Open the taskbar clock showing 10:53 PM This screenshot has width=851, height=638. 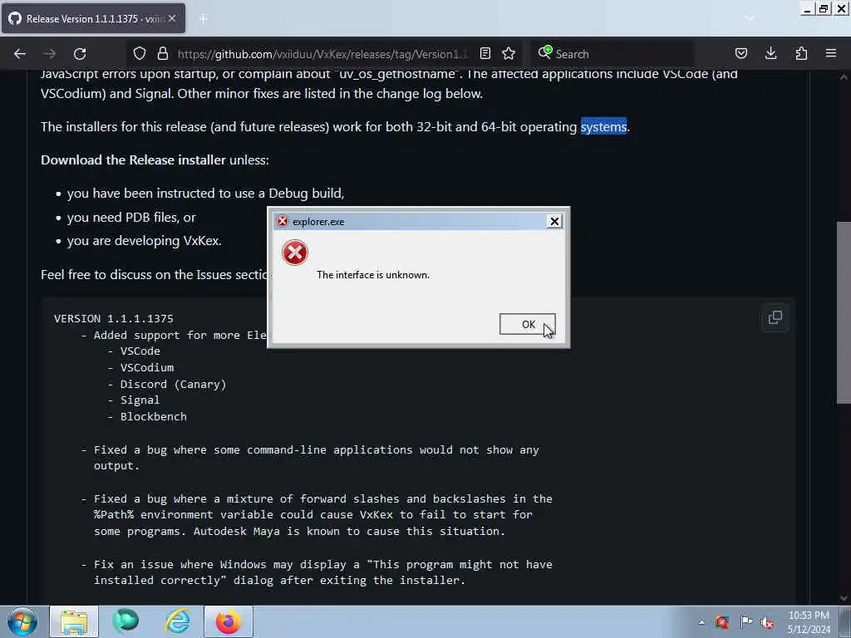coord(809,621)
